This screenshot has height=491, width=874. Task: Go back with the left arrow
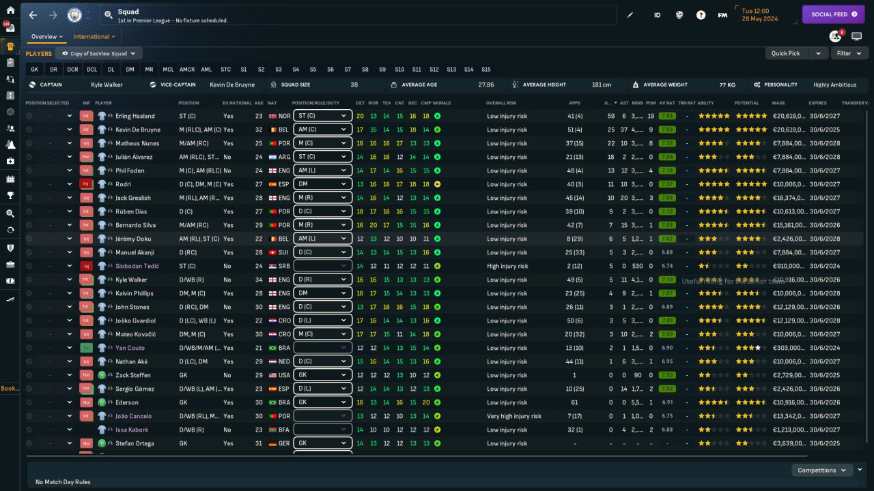(x=33, y=15)
